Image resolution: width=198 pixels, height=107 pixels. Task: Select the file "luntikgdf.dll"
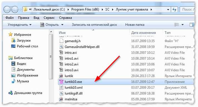[x=74, y=93]
